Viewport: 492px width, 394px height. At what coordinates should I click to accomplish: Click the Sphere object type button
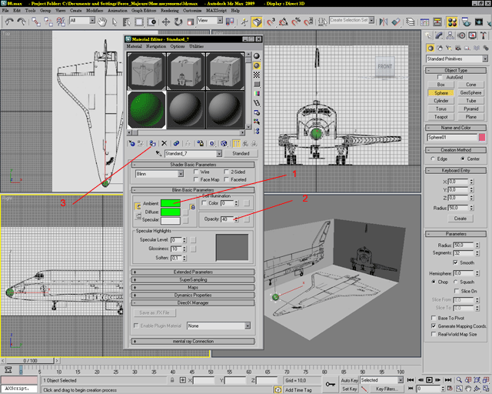pyautogui.click(x=440, y=93)
